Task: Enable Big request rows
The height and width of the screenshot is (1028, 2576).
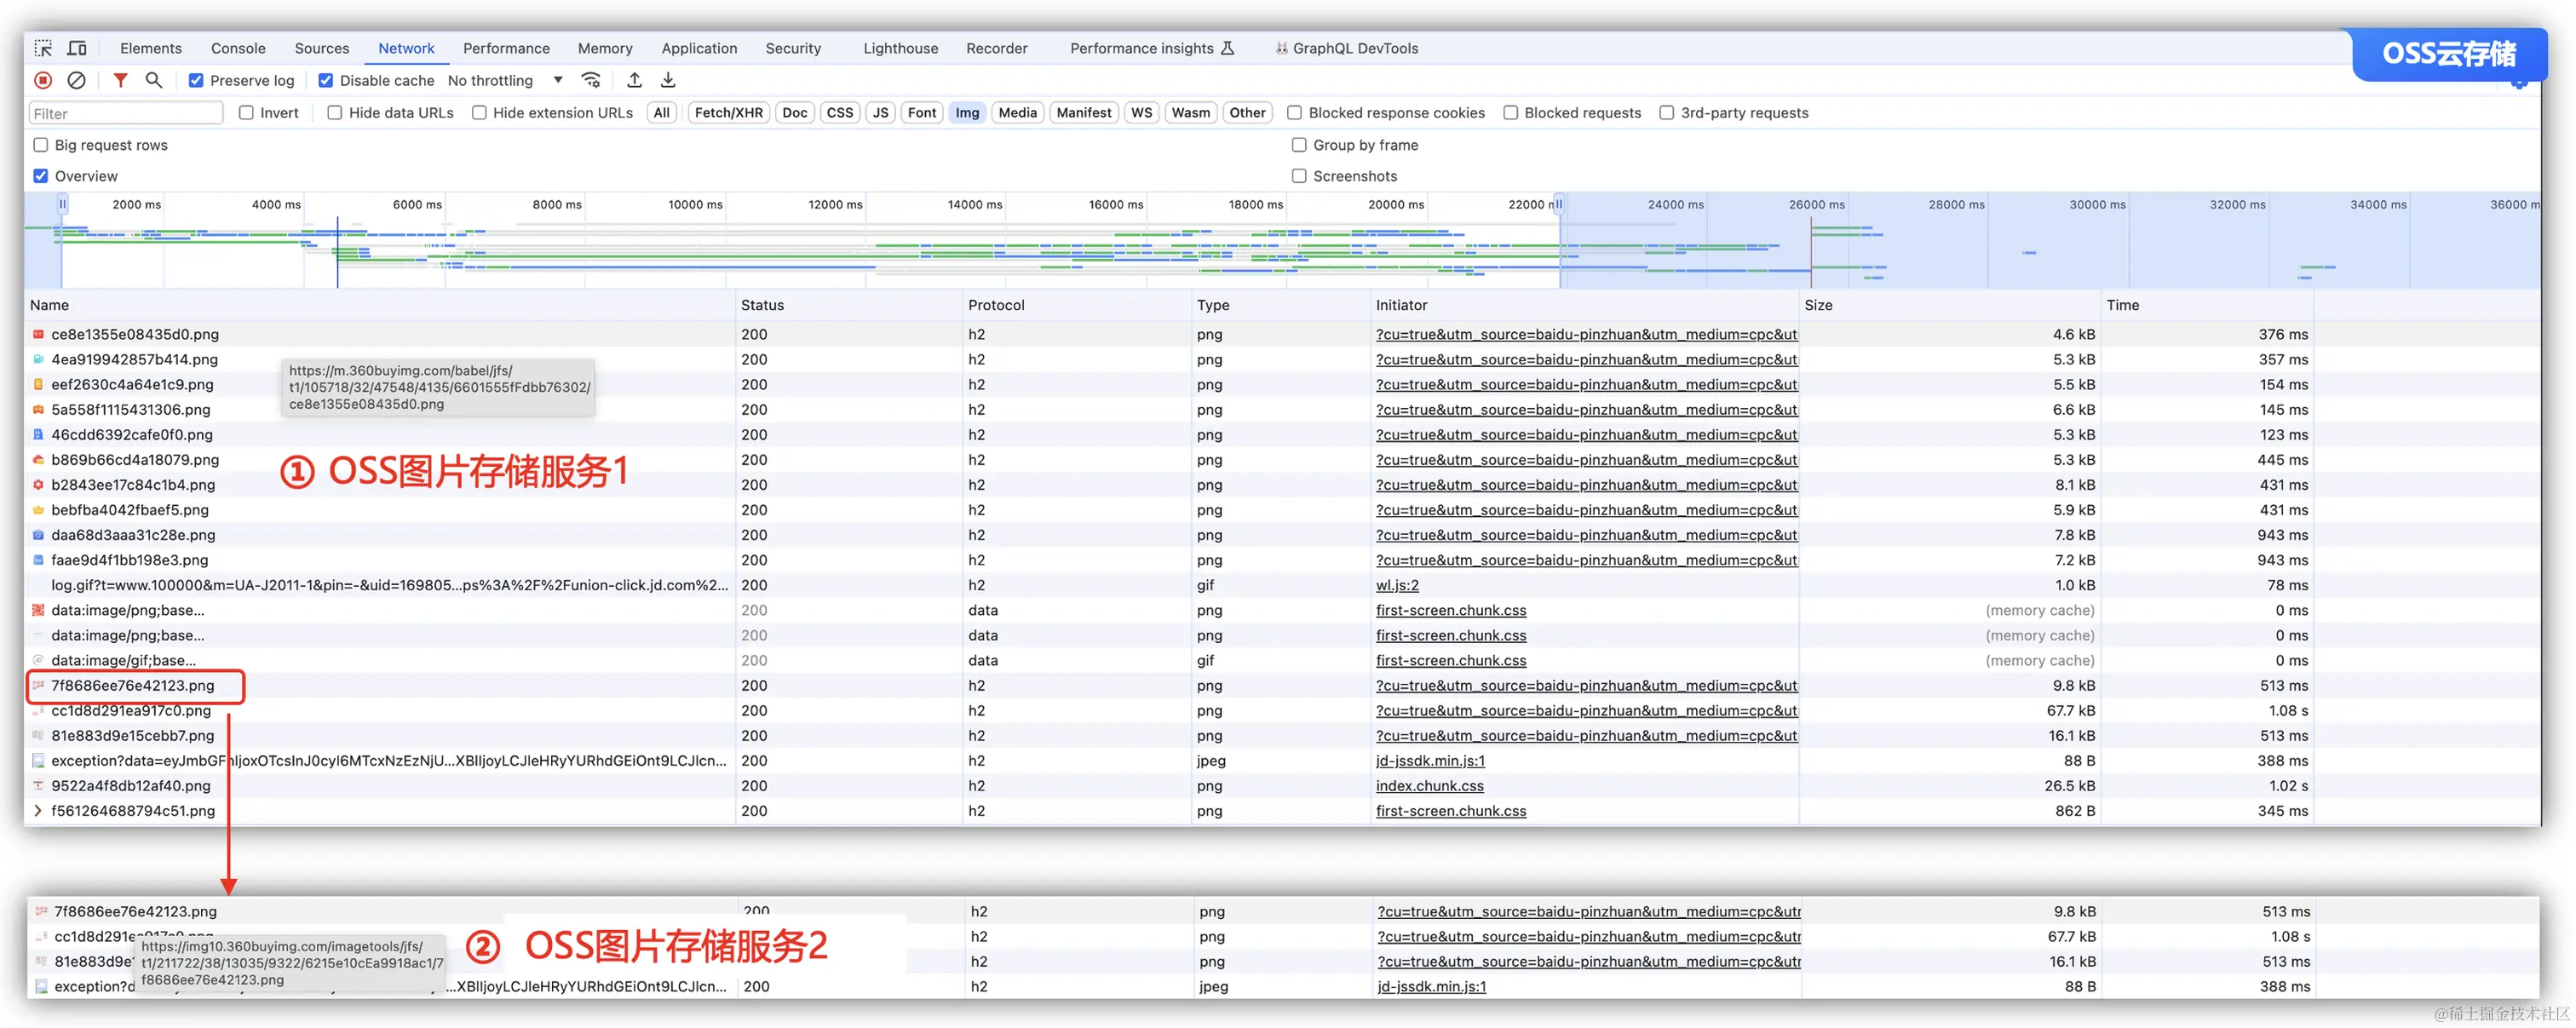Action: pos(41,145)
